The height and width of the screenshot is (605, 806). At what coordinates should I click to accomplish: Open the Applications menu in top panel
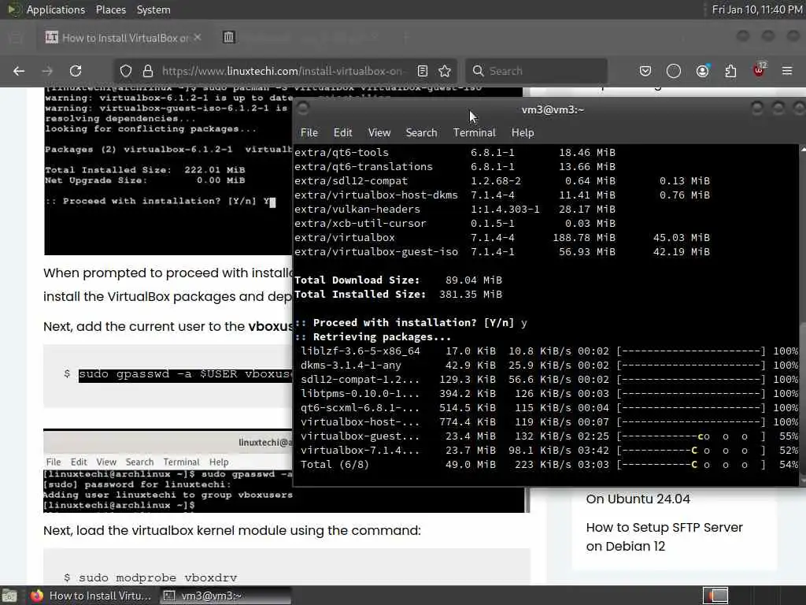pyautogui.click(x=56, y=9)
